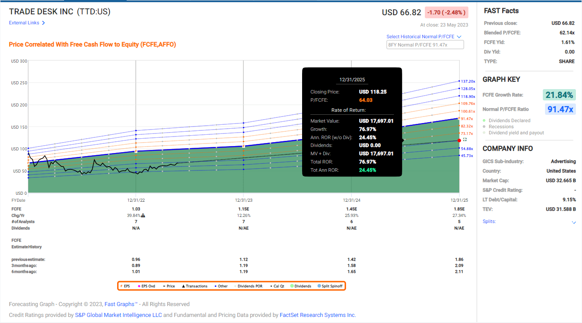Toggle the green Dividends circle in the legend
Screen dimensions: 582x323
[x=292, y=286]
